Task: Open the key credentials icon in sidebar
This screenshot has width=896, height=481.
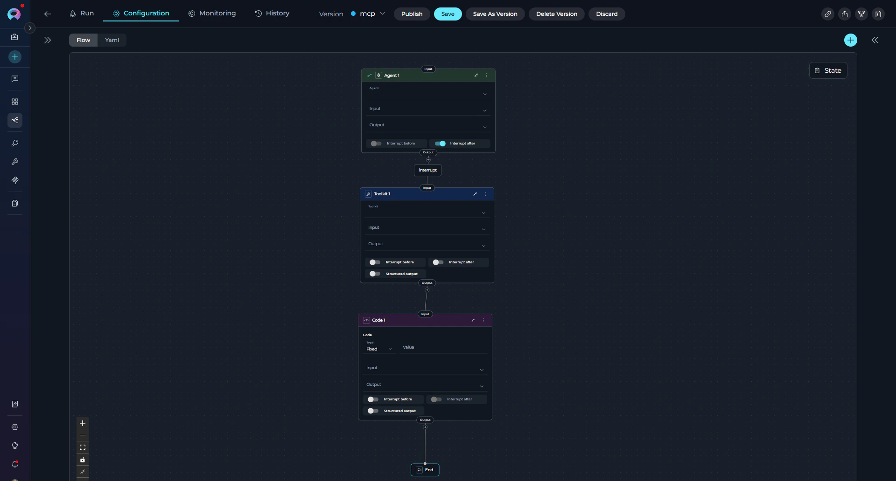Action: point(15,143)
